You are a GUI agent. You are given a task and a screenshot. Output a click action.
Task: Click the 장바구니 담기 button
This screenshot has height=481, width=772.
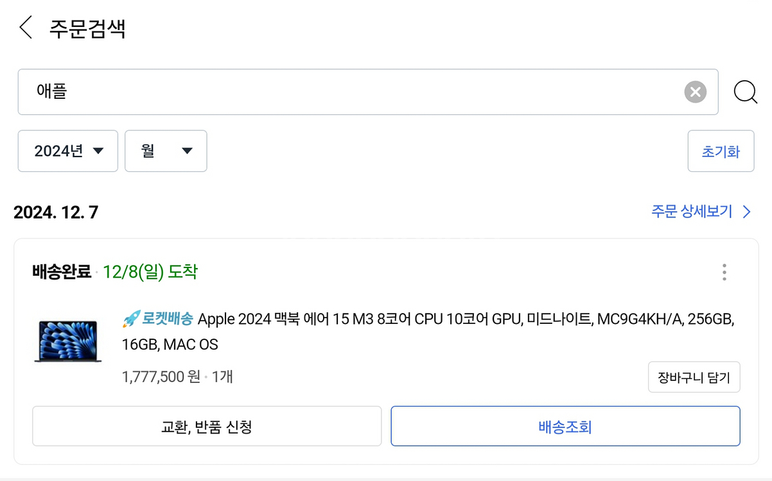694,377
